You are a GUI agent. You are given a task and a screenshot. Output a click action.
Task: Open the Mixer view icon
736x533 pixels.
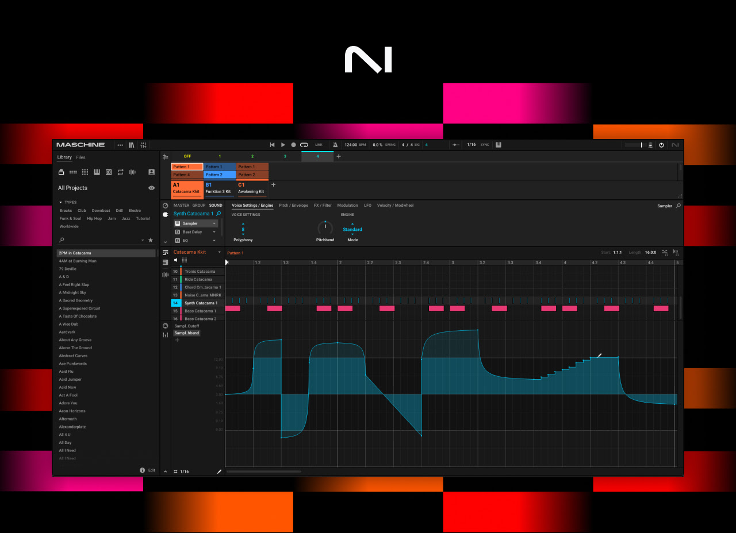click(143, 145)
